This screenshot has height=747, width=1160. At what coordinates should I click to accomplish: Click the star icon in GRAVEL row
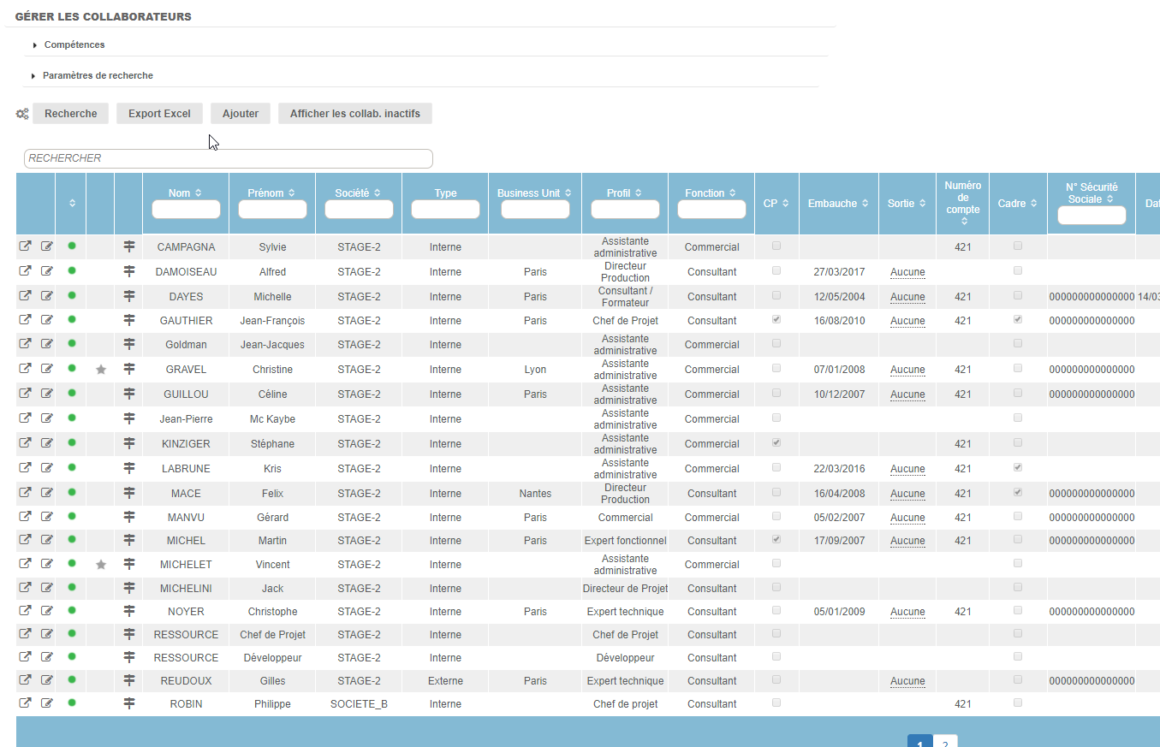point(101,370)
